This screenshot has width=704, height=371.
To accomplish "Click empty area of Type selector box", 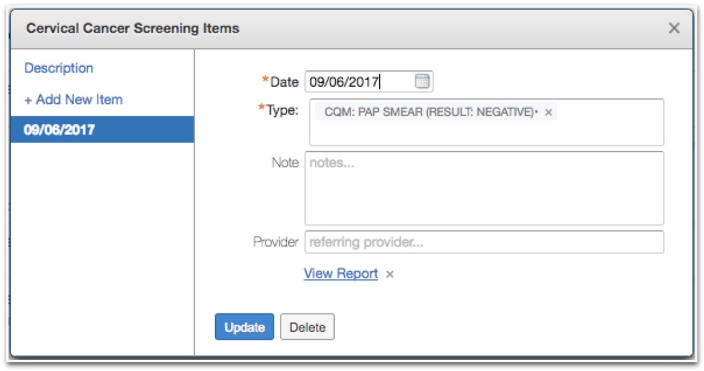I will point(487,133).
